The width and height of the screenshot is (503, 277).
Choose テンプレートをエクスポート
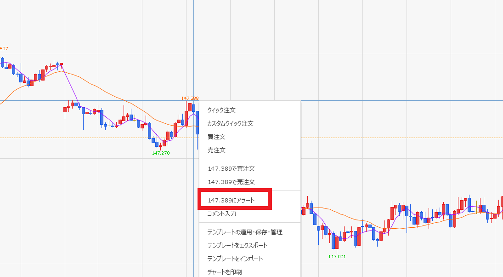[x=237, y=246]
